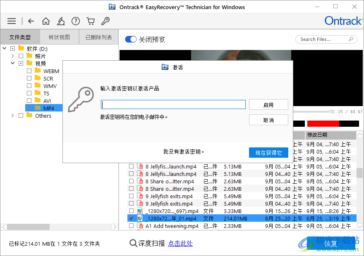Click the search magnifier icon
The height and width of the screenshot is (256, 364).
point(351,39)
